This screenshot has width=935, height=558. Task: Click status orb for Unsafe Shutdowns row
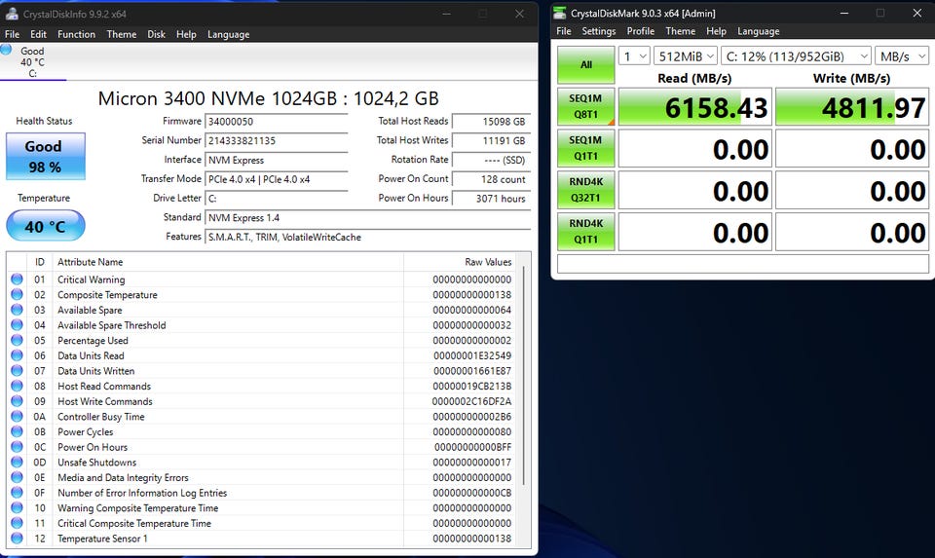17,462
